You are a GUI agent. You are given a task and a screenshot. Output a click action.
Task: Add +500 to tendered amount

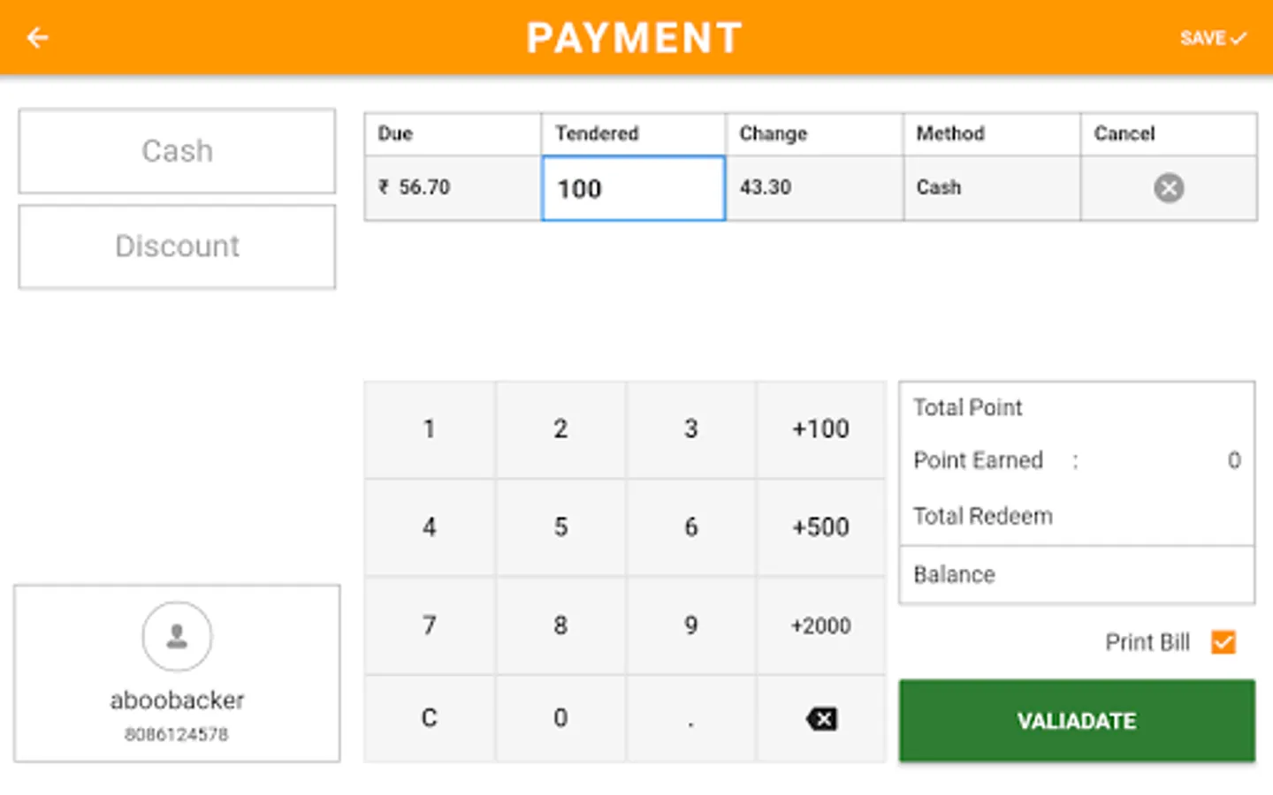[x=820, y=527]
